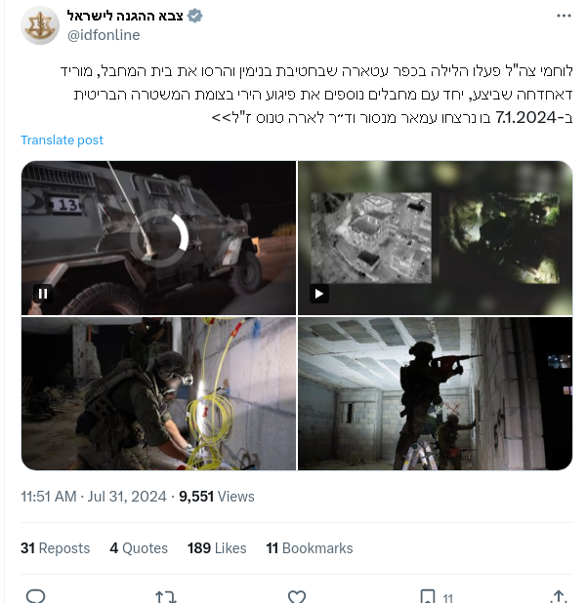Screen dimensions: 587x603
Task: Open the 11 Bookmarks count
Action: point(310,548)
